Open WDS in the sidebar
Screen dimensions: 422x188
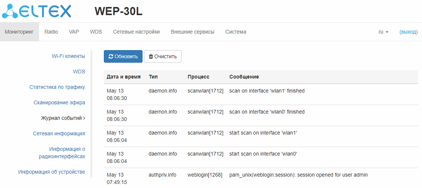click(79, 72)
